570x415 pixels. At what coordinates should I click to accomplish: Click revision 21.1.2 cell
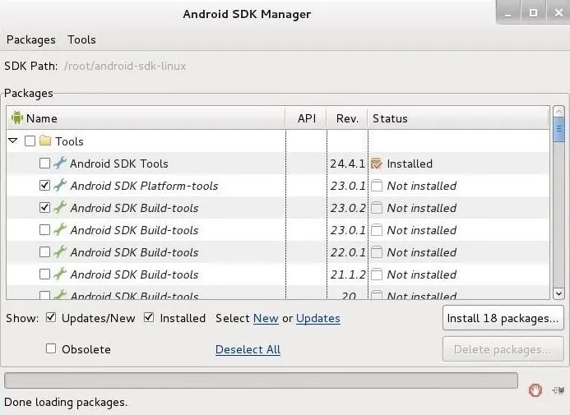click(348, 274)
